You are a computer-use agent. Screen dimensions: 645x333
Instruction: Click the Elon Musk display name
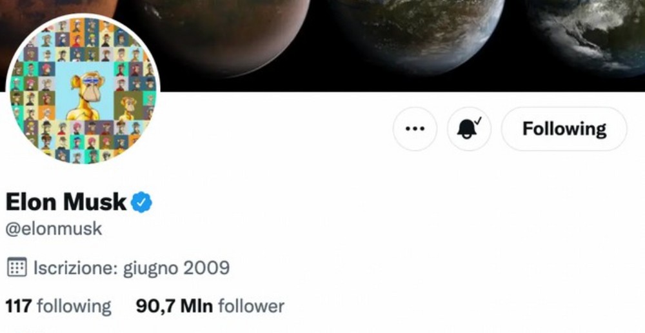[66, 202]
